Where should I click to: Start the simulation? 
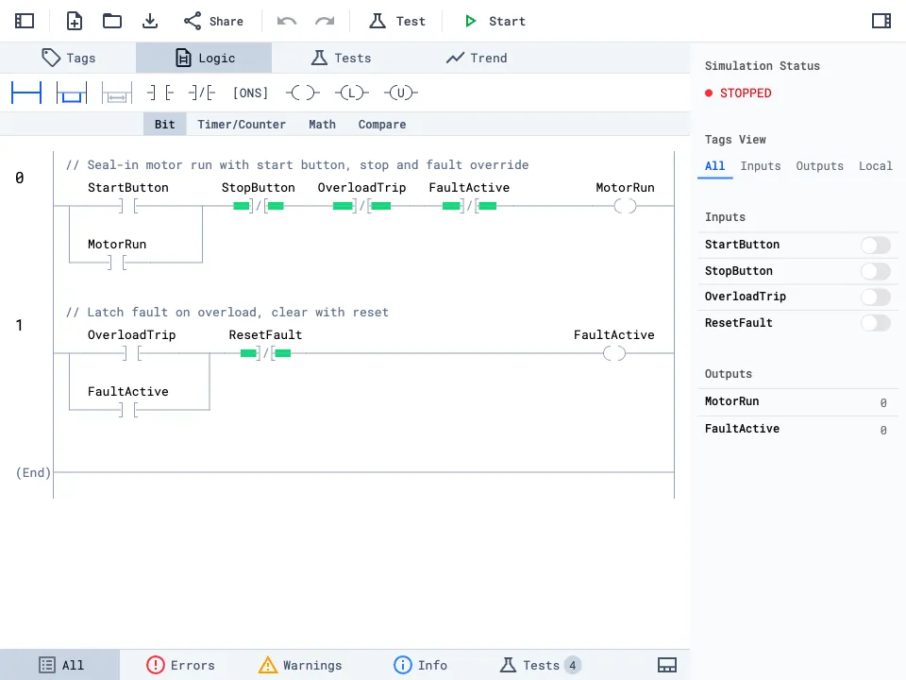495,21
